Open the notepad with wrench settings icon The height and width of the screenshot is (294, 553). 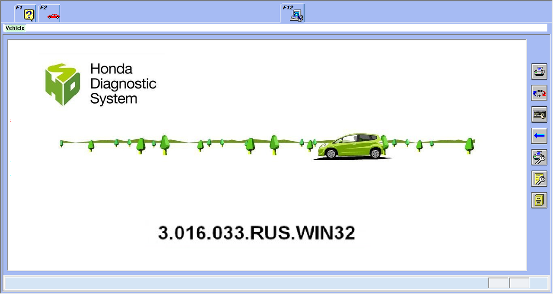[539, 179]
